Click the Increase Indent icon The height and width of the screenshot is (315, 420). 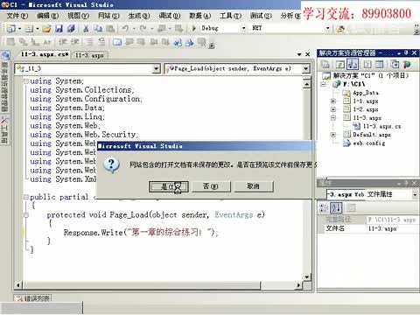(x=75, y=42)
